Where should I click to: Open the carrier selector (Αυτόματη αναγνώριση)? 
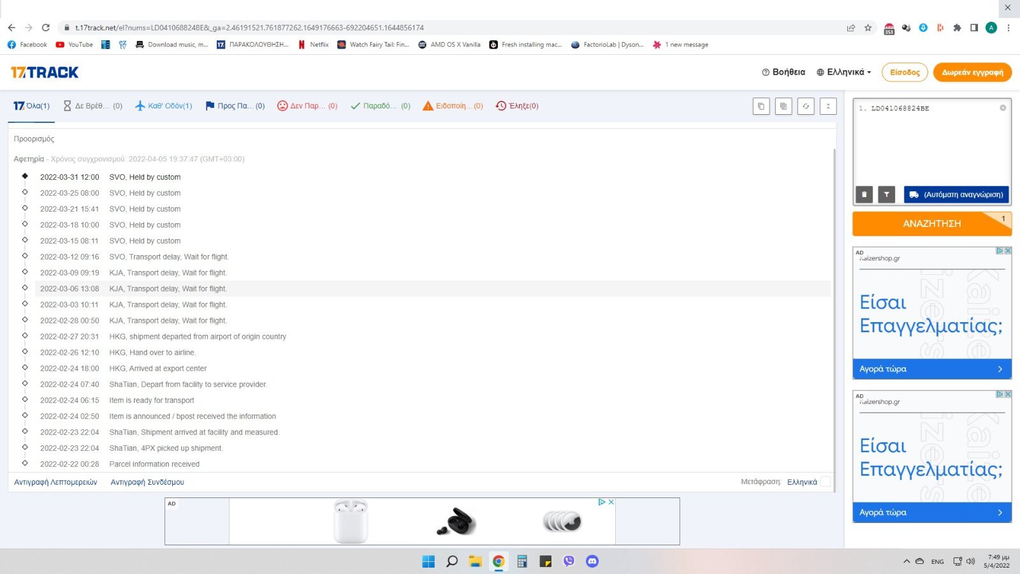coord(956,195)
